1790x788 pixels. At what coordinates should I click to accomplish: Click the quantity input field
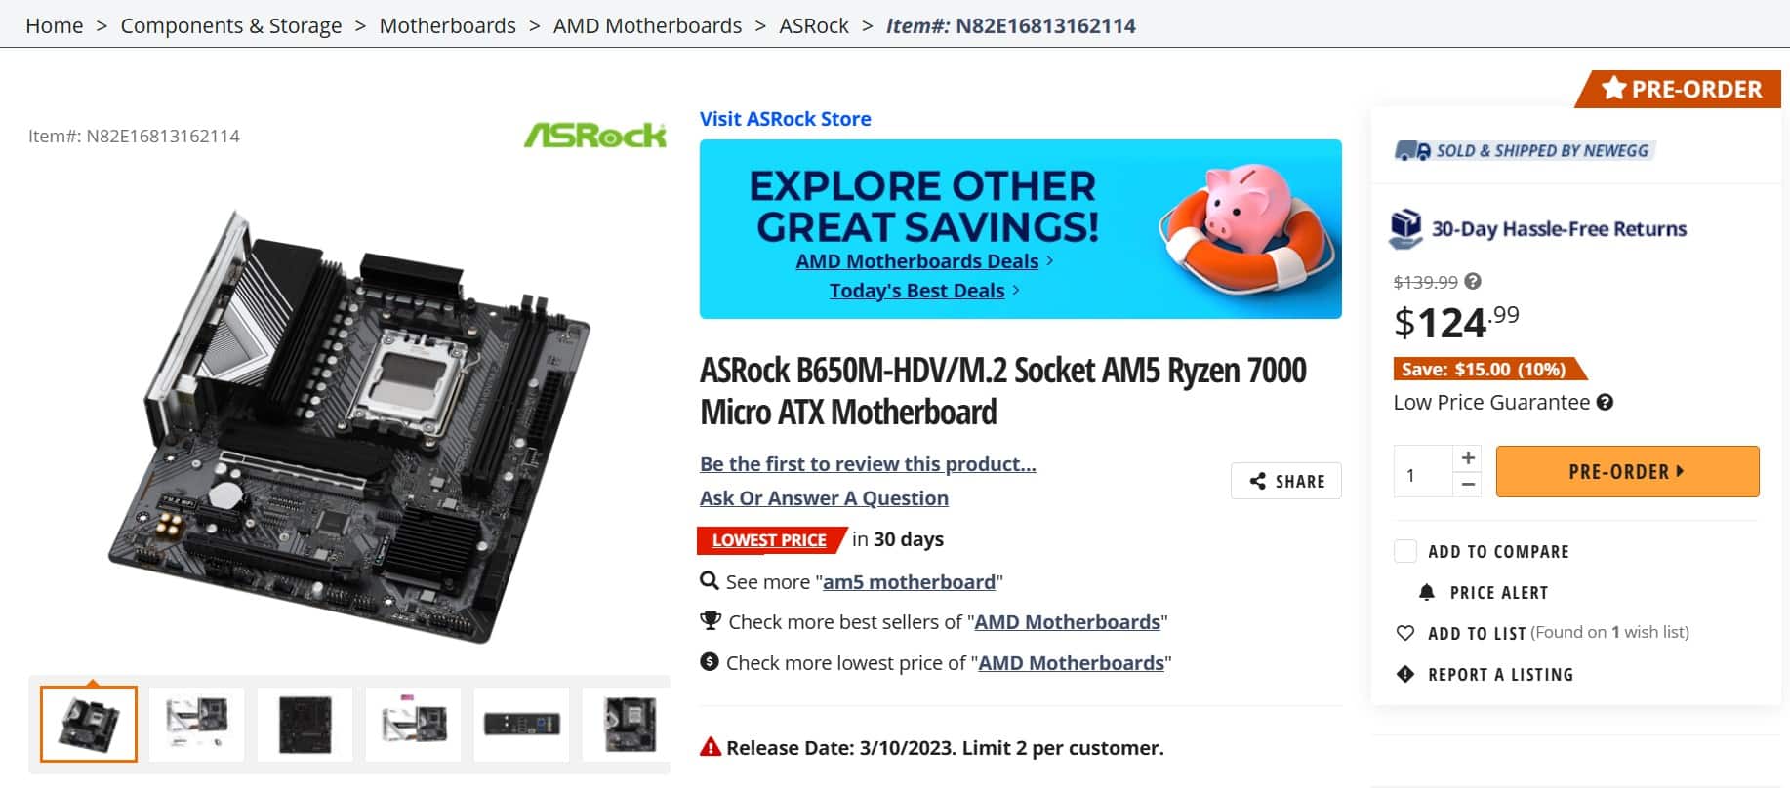pyautogui.click(x=1422, y=475)
